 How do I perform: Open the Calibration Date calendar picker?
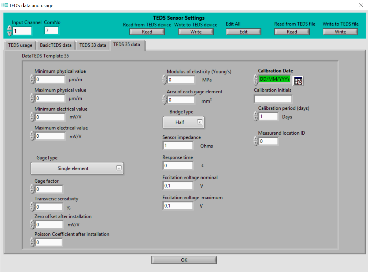pos(298,81)
